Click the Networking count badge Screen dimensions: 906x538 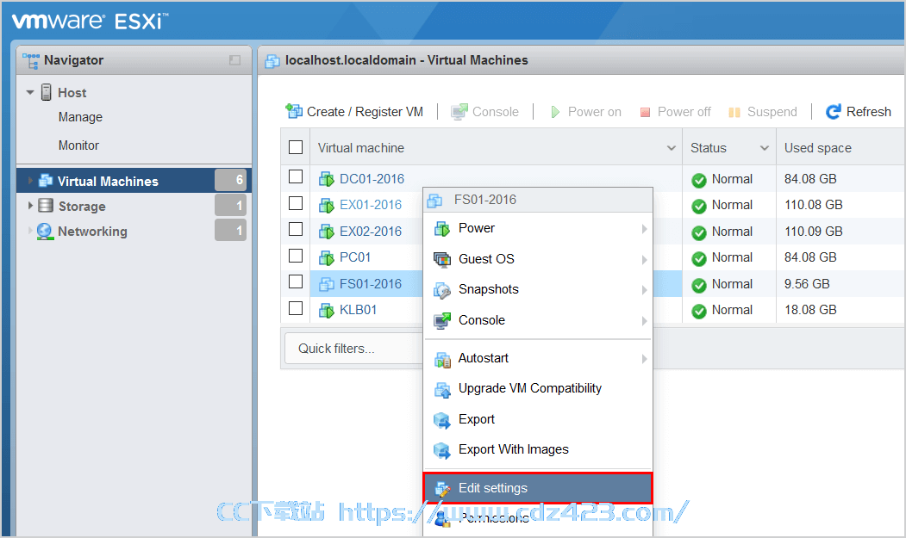pos(230,230)
